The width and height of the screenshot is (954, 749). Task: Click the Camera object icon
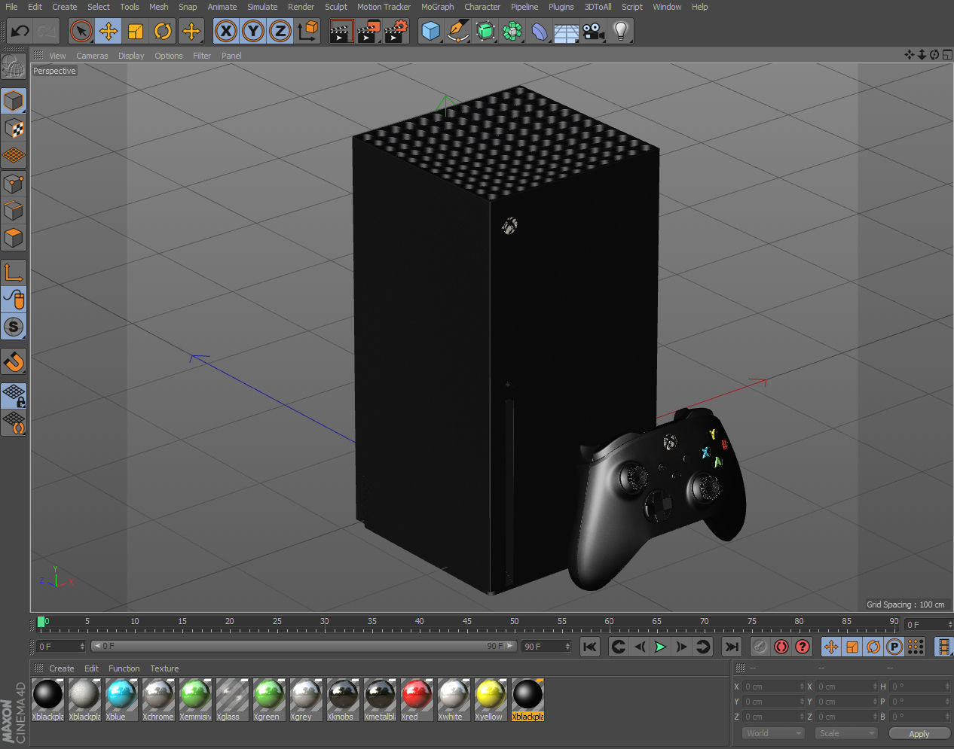tap(594, 32)
